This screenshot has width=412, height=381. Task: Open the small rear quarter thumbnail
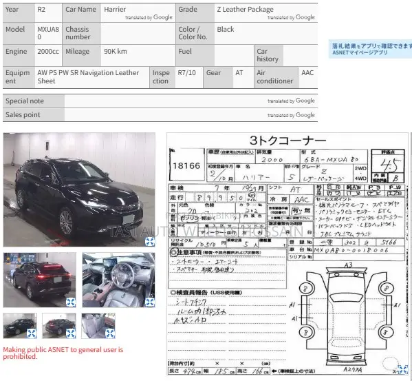59,326
